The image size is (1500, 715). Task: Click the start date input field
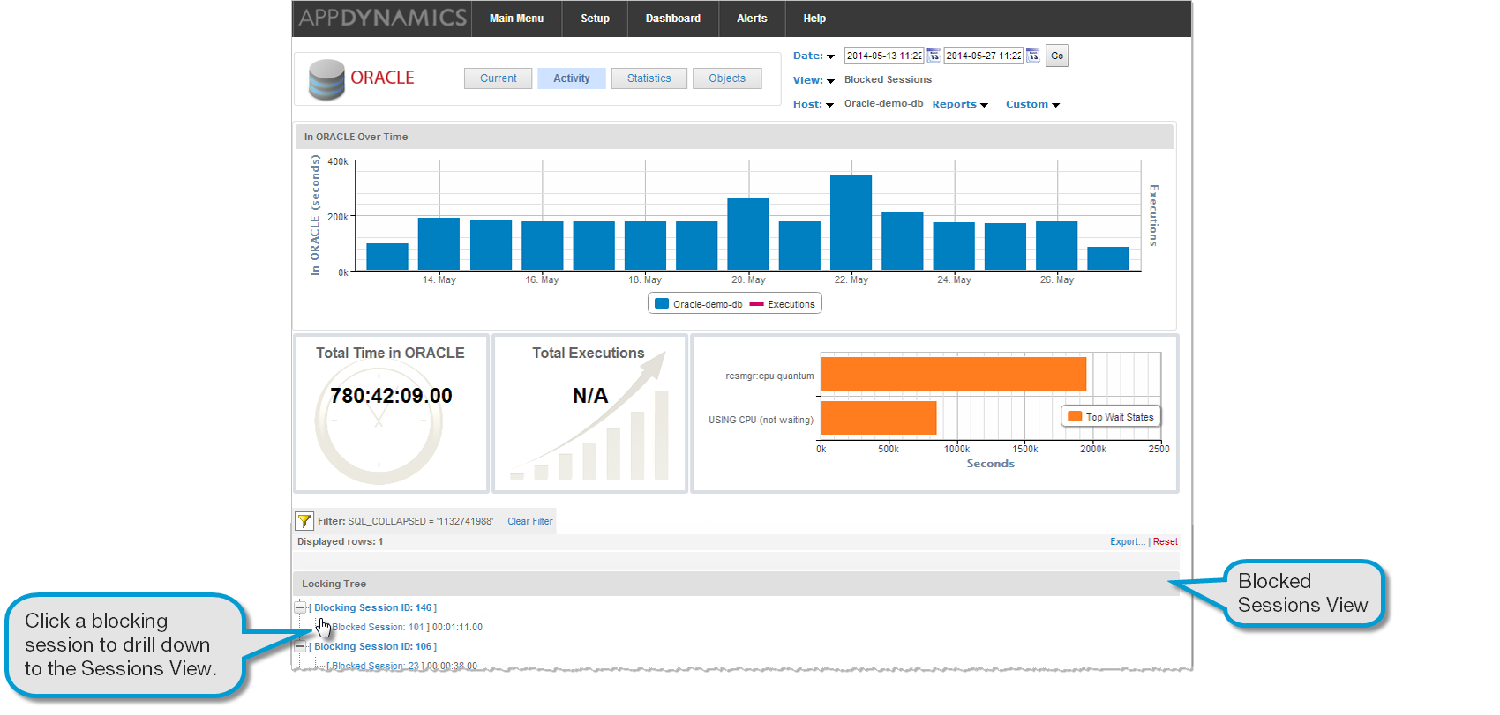pyautogui.click(x=884, y=56)
